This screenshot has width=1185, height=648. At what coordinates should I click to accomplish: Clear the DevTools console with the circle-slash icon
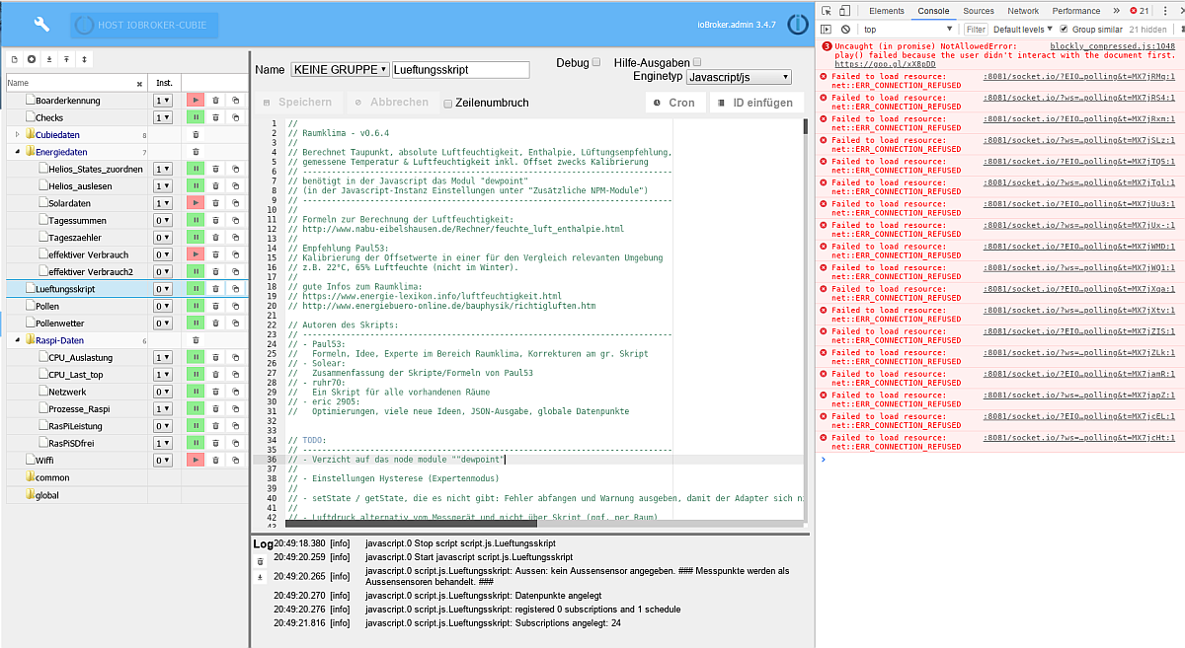click(x=845, y=29)
